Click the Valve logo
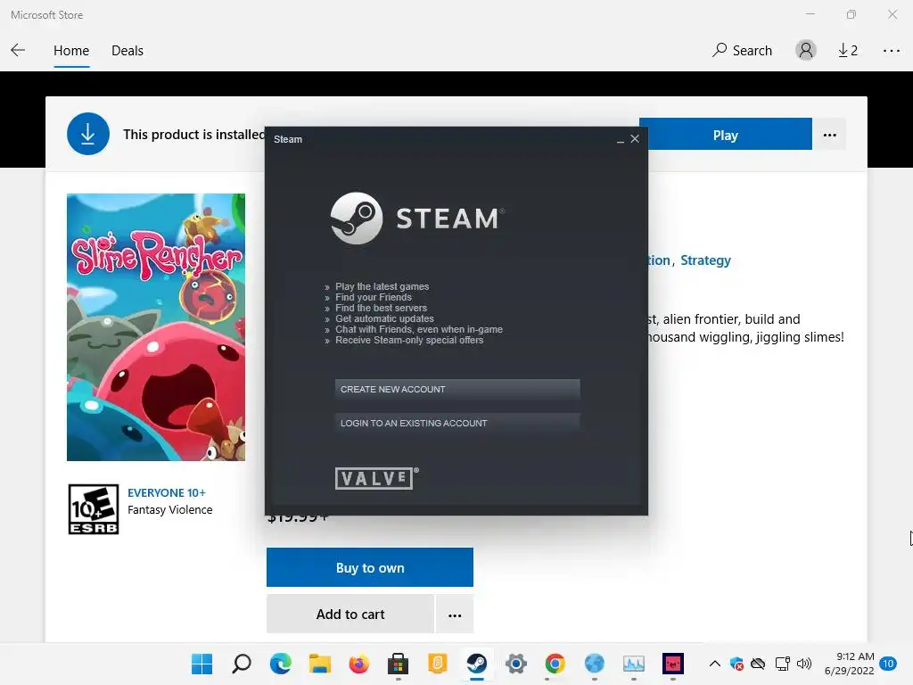 coord(377,478)
